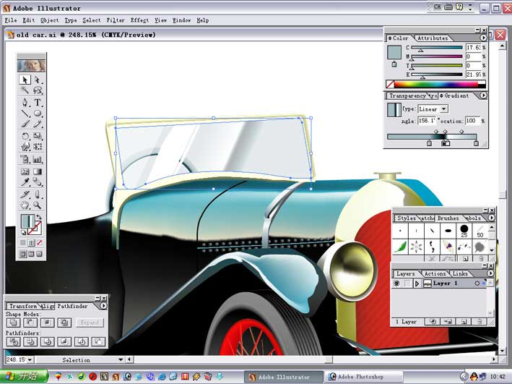The width and height of the screenshot is (512, 384).
Task: Select the Blend tool
Action: tap(38, 182)
